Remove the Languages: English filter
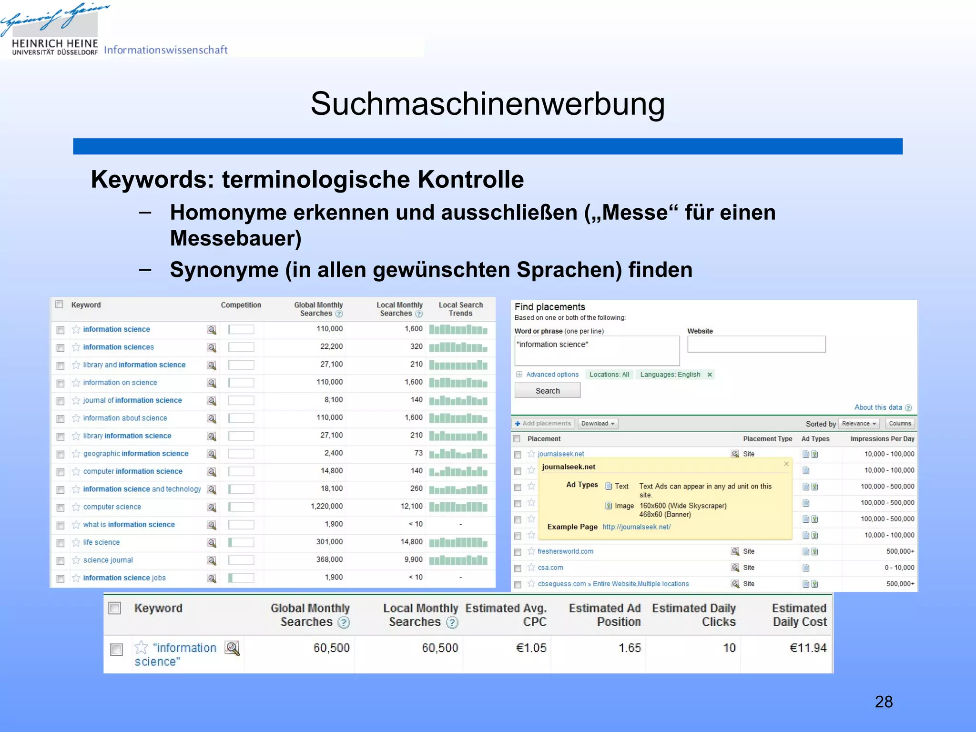The width and height of the screenshot is (976, 732). (x=710, y=375)
